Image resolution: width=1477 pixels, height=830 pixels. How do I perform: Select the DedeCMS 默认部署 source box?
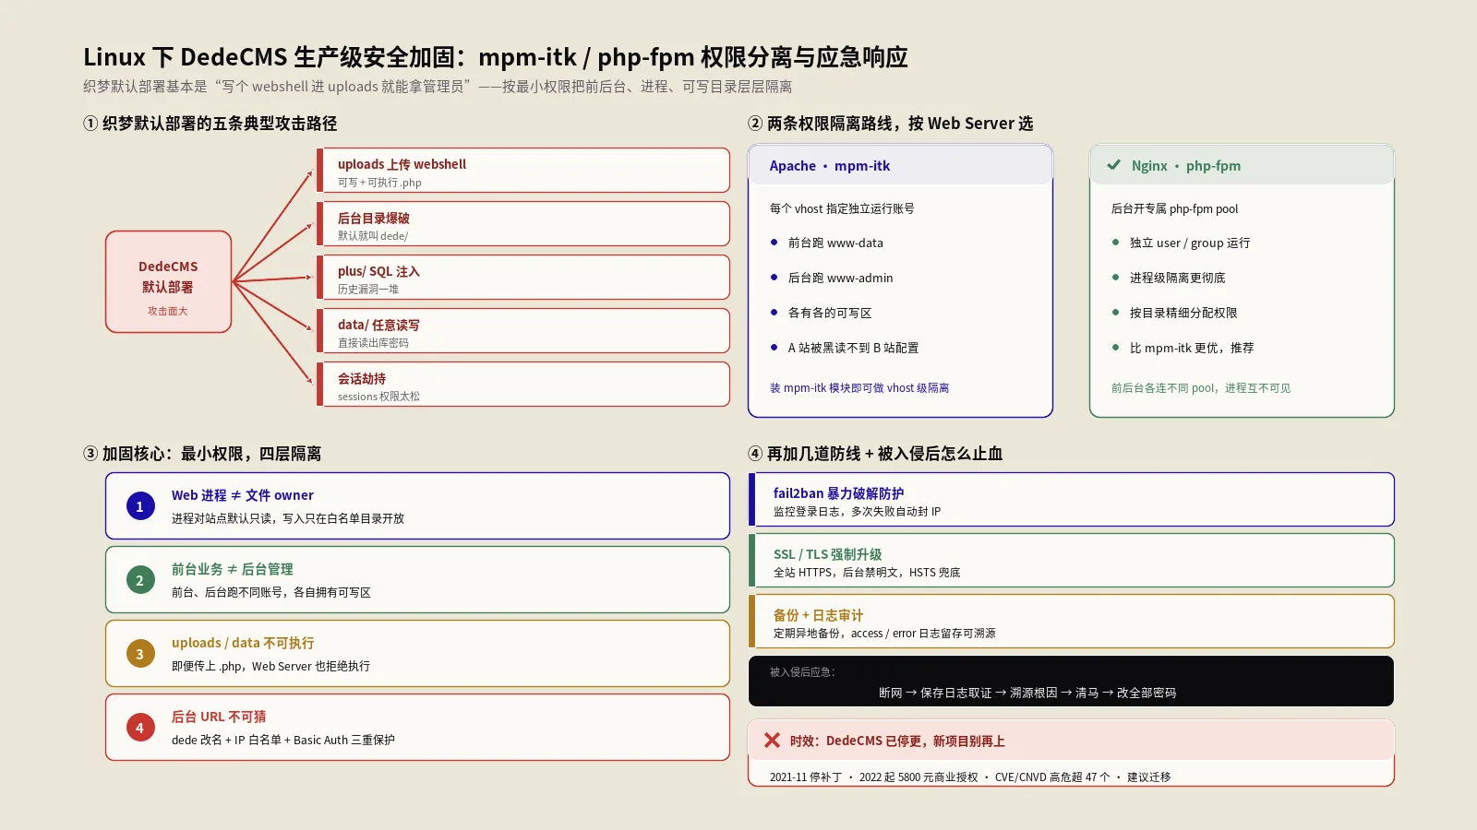168,281
